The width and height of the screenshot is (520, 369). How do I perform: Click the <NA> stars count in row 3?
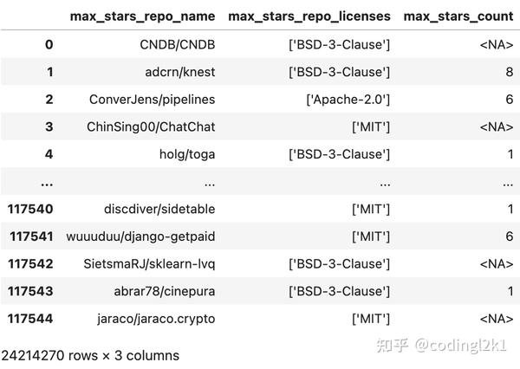[x=497, y=126]
